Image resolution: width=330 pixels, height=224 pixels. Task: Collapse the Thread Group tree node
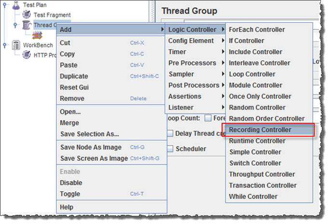15,25
